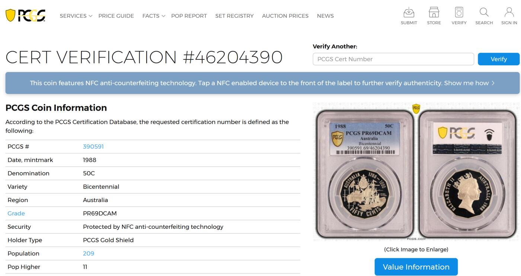Screen dimensions: 521x276
Task: Navigate to Auction Prices
Action: coord(285,16)
